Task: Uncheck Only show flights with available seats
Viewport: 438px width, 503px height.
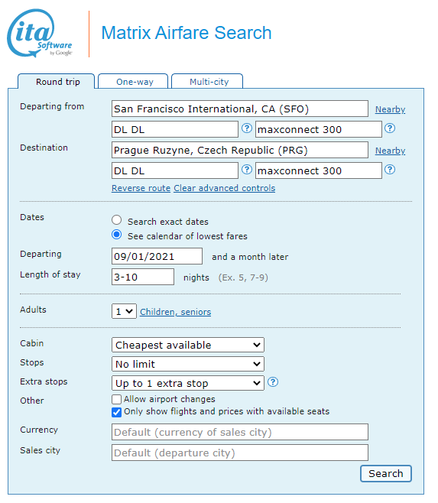Action: pos(116,412)
